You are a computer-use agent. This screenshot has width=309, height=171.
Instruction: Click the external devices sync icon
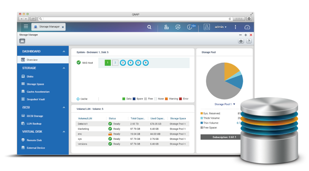click(178, 27)
